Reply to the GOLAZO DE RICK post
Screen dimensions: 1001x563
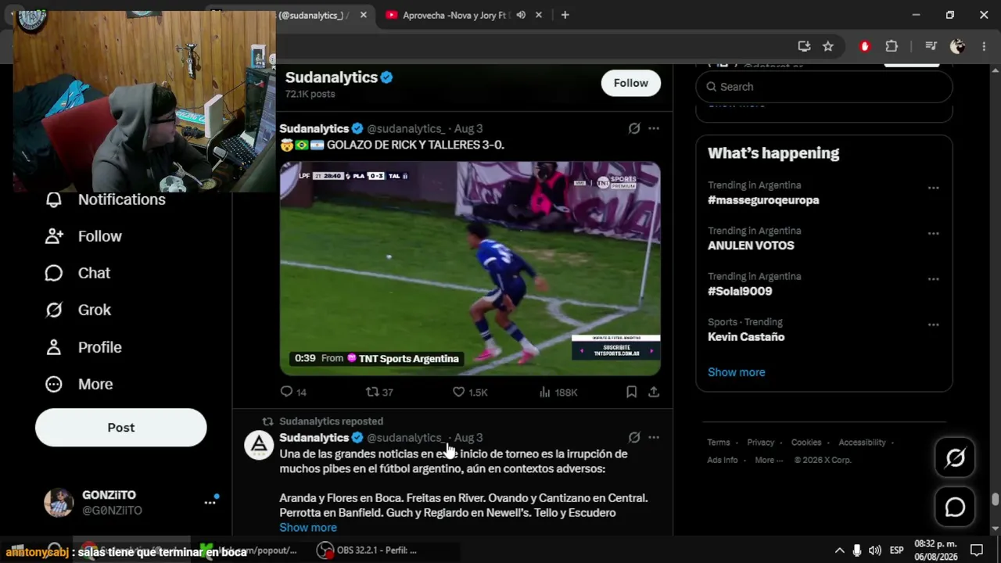[x=293, y=392]
